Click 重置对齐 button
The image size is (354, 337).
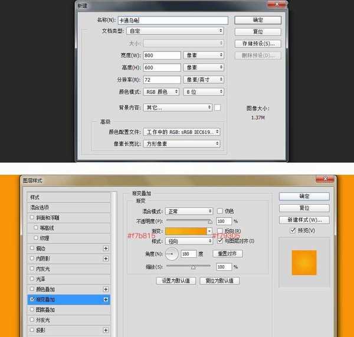[228, 254]
